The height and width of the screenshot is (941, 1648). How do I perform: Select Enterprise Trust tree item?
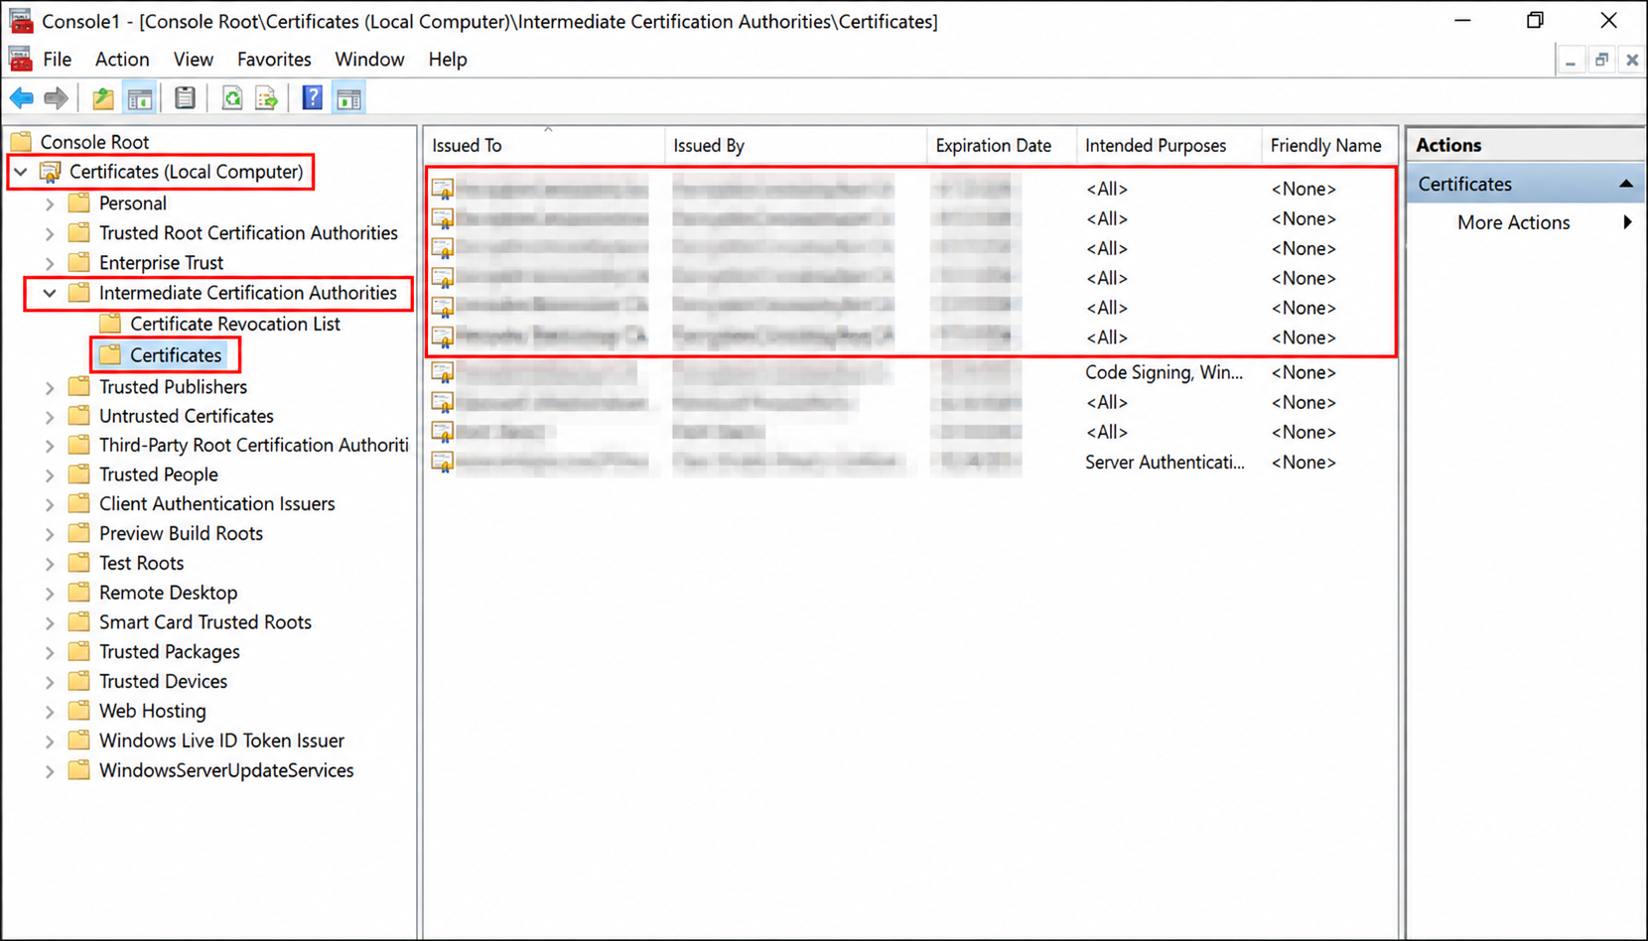point(161,263)
